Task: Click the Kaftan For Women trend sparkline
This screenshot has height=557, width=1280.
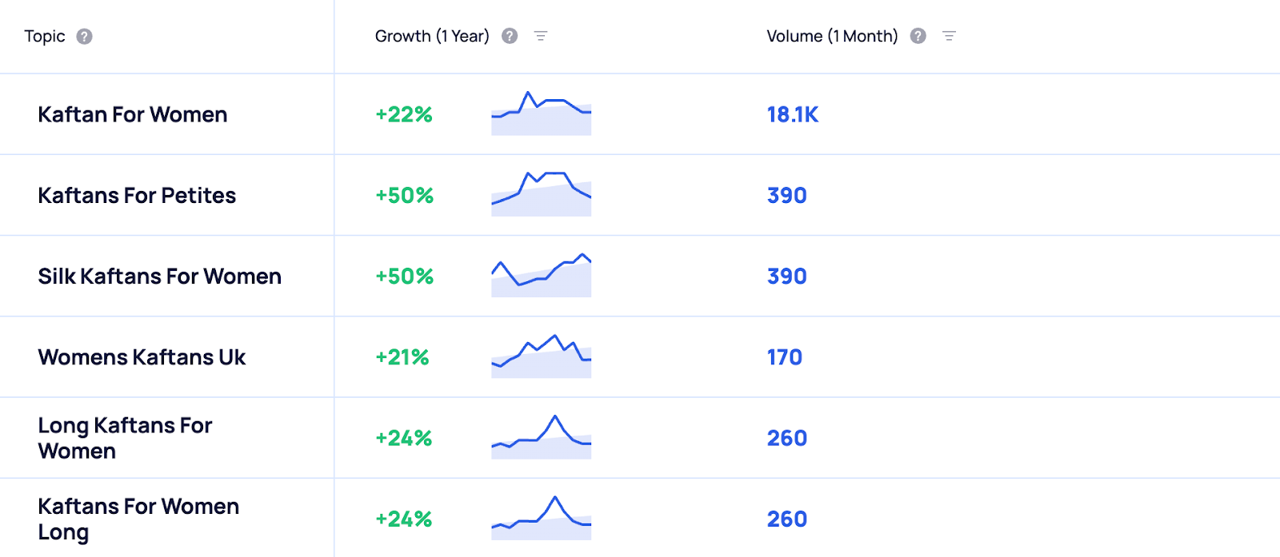Action: (541, 114)
